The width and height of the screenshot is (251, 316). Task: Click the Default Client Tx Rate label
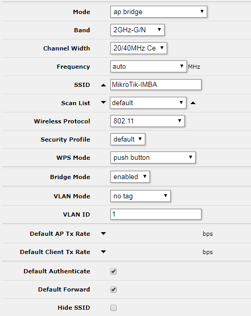tap(55, 252)
